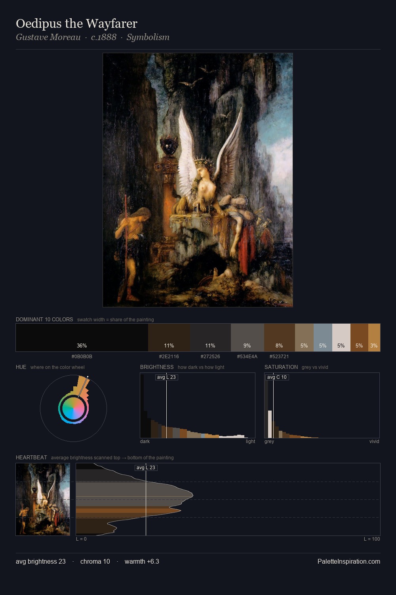Click the 'light' brightness axis label

pyautogui.click(x=250, y=441)
